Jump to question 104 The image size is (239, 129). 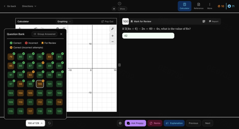pyautogui.click(x=21, y=93)
